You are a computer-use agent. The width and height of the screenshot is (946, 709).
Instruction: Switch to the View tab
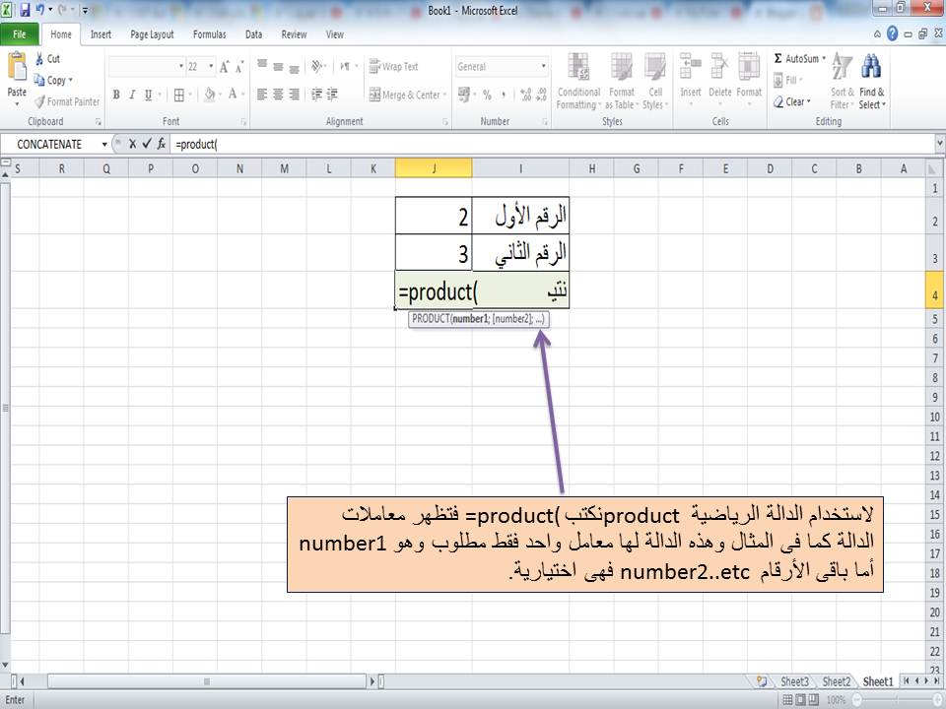point(335,34)
